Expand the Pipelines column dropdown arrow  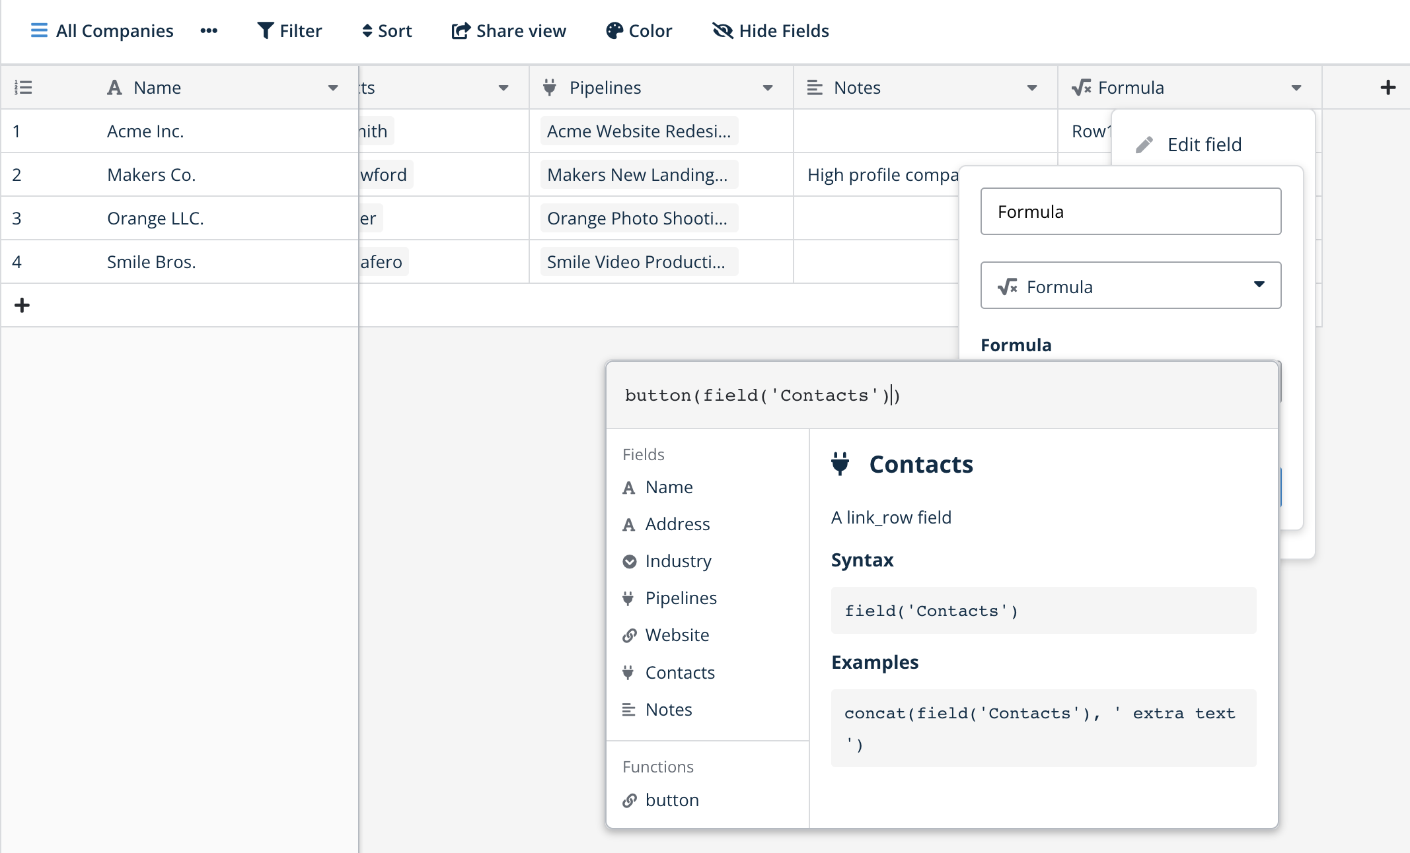(x=768, y=88)
